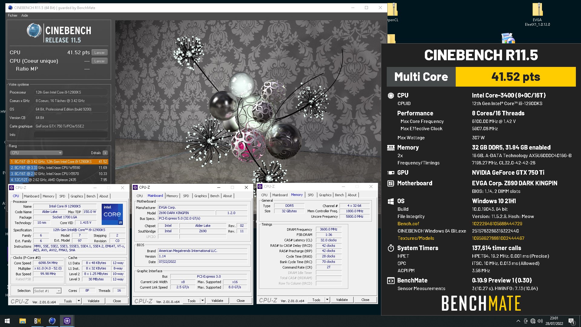581x327 pixels.
Task: Expand Tools dropdown arrow in right CPU-Z window
Action: click(x=327, y=300)
